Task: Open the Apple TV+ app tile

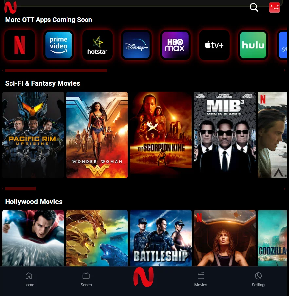Action: (x=214, y=45)
